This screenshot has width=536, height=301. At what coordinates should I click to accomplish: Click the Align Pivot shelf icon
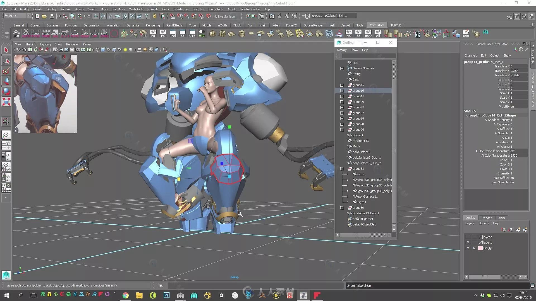[x=75, y=33]
